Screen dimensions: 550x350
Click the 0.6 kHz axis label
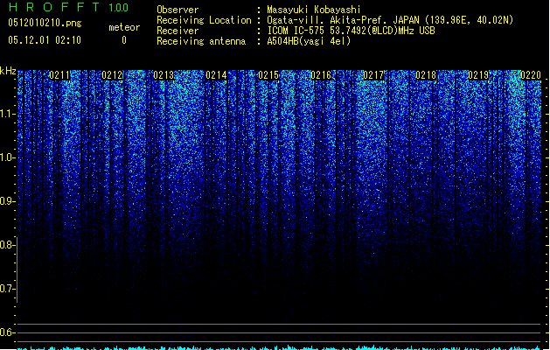[x=7, y=332]
